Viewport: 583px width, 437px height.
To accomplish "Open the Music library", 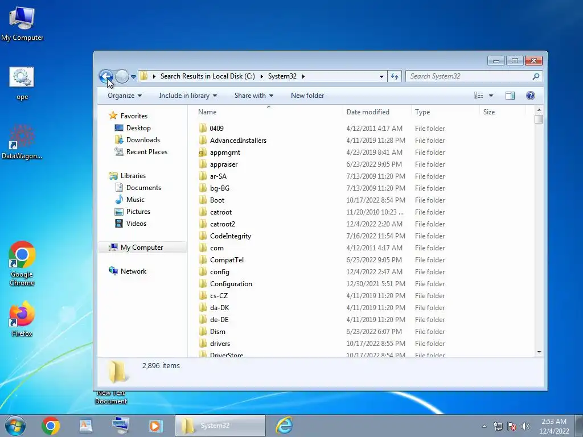I will (x=129, y=200).
